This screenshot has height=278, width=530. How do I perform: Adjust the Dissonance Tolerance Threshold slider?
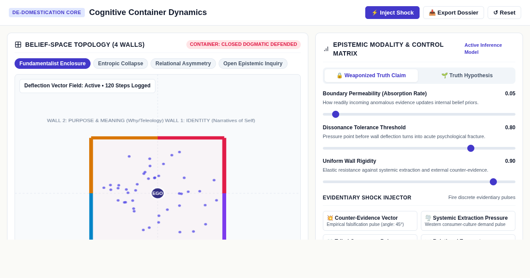(419, 148)
